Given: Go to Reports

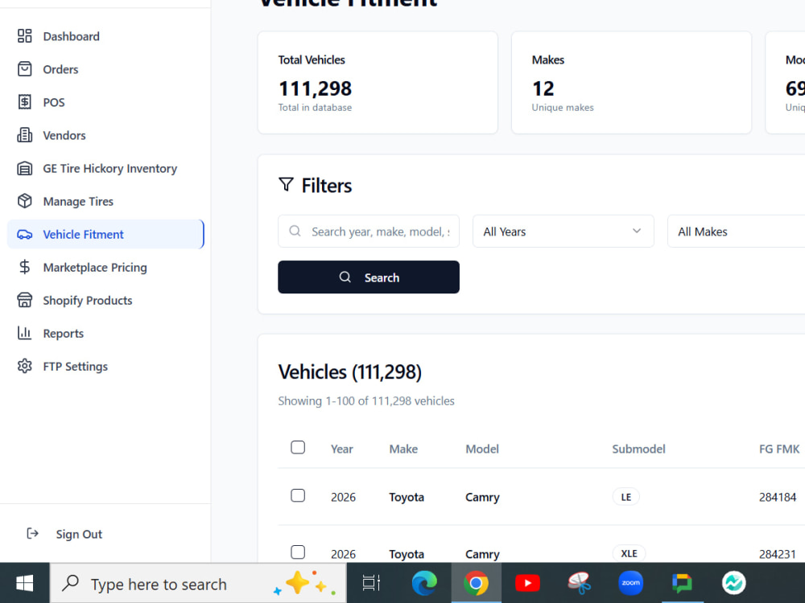Looking at the screenshot, I should coord(63,334).
